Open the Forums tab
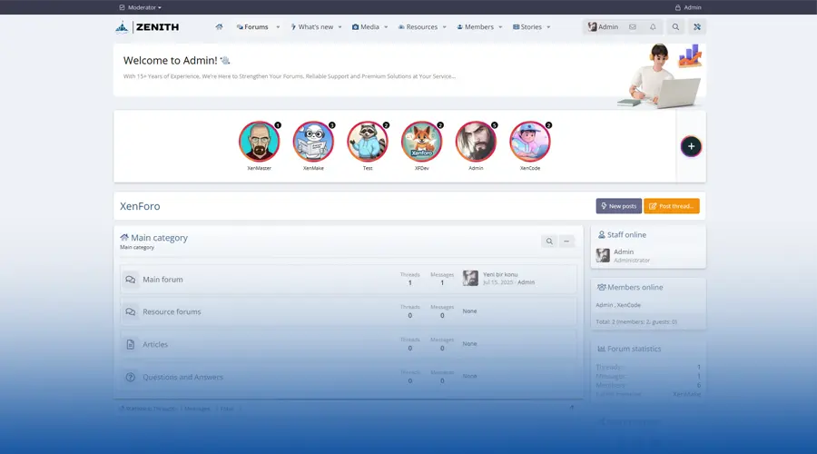The image size is (817, 454). coord(252,27)
